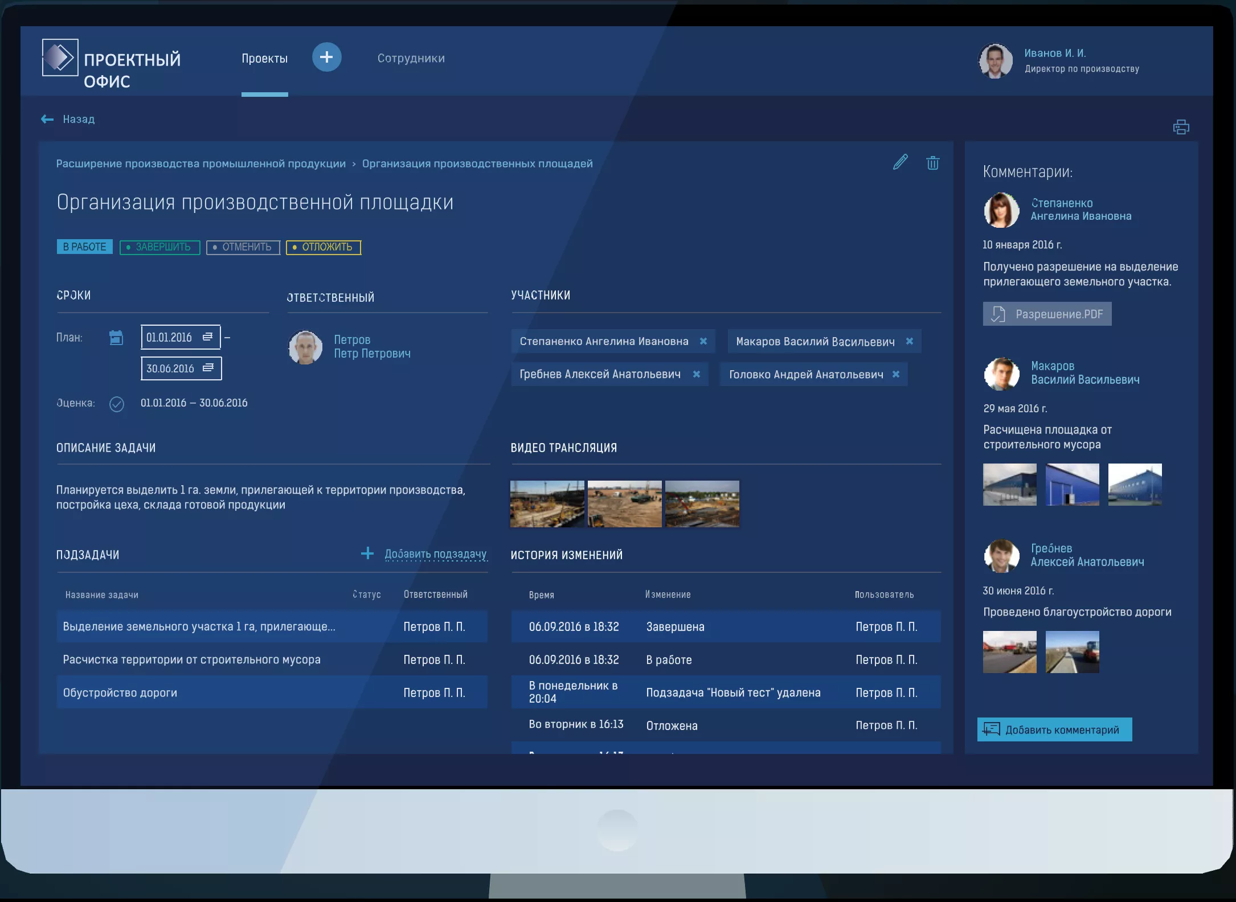Select the Отложить status option

click(x=324, y=247)
